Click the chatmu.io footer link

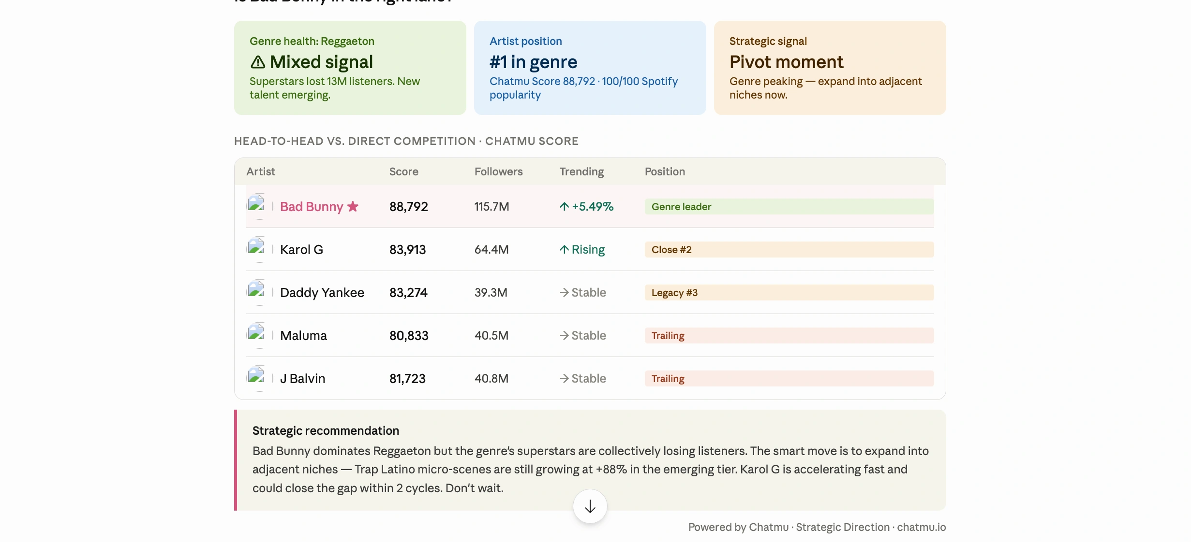click(x=921, y=527)
